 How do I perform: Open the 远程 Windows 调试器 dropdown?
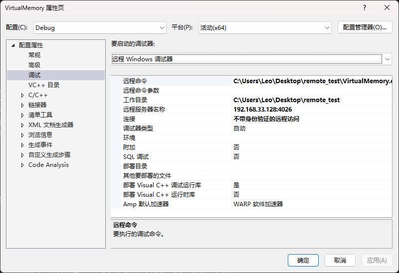click(x=251, y=59)
